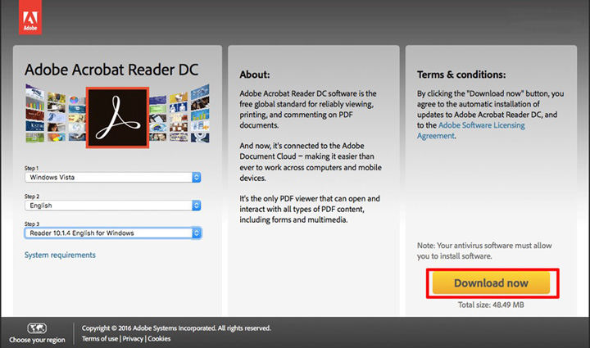Open the English language dropdown
The image size is (590, 348).
[x=112, y=206]
